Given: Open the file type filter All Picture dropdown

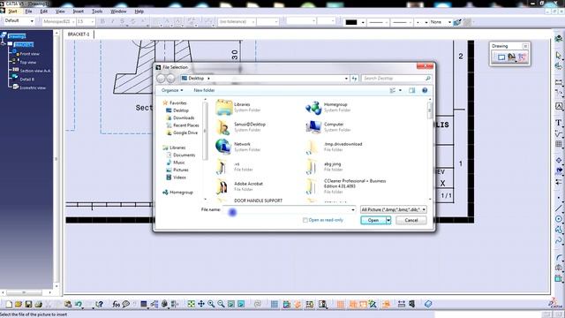Looking at the screenshot, I should tap(394, 209).
